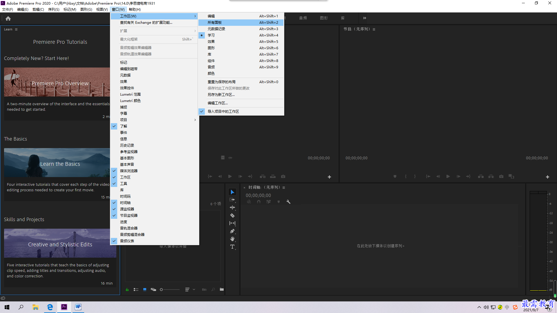Screen dimensions: 557x313
Task: Open the 历史记录 panel entry
Action: [155, 145]
